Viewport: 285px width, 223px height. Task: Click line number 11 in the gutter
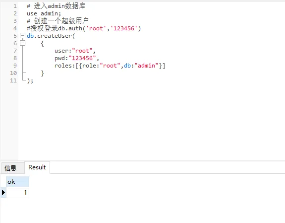[13, 80]
